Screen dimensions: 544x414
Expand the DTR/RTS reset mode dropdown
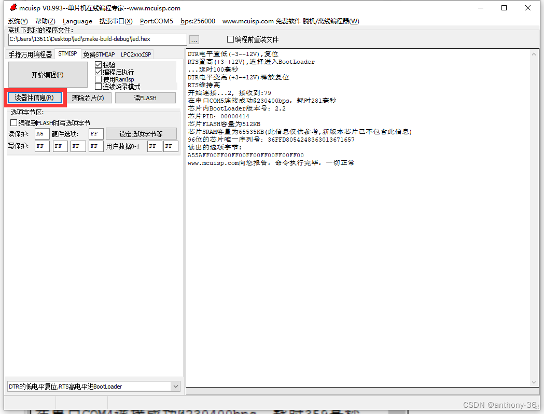[x=176, y=386]
